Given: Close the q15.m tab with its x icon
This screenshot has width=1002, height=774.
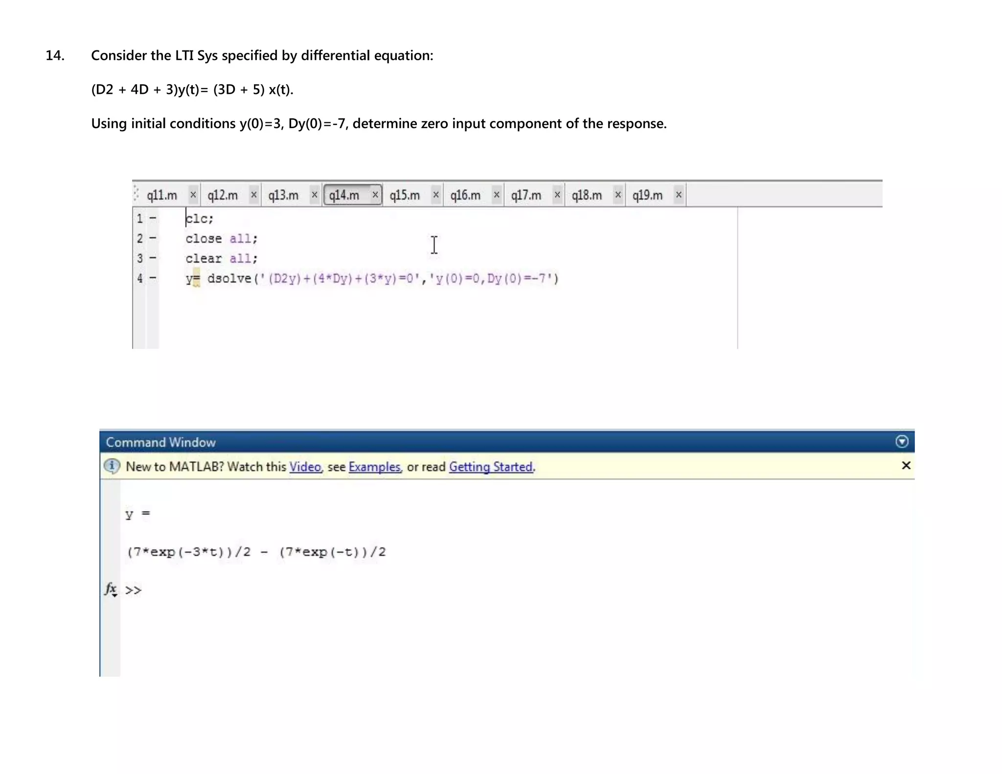Looking at the screenshot, I should 436,195.
